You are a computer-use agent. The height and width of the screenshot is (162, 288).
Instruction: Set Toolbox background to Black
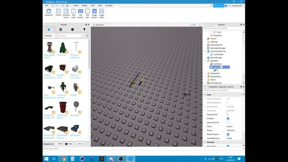tap(69, 144)
